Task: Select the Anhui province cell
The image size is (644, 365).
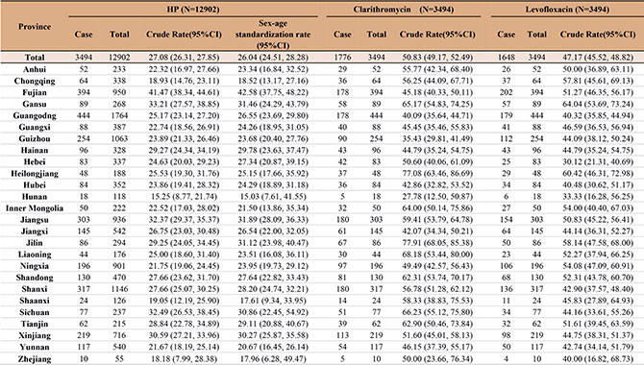Action: click(x=35, y=69)
